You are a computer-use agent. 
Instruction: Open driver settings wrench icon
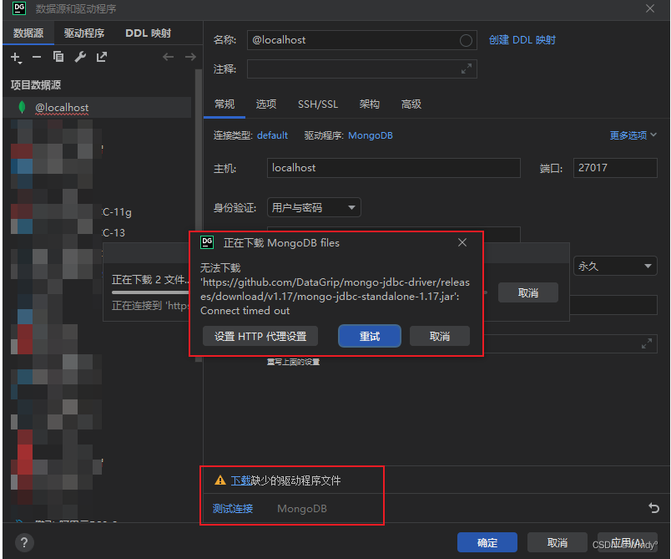pyautogui.click(x=80, y=57)
